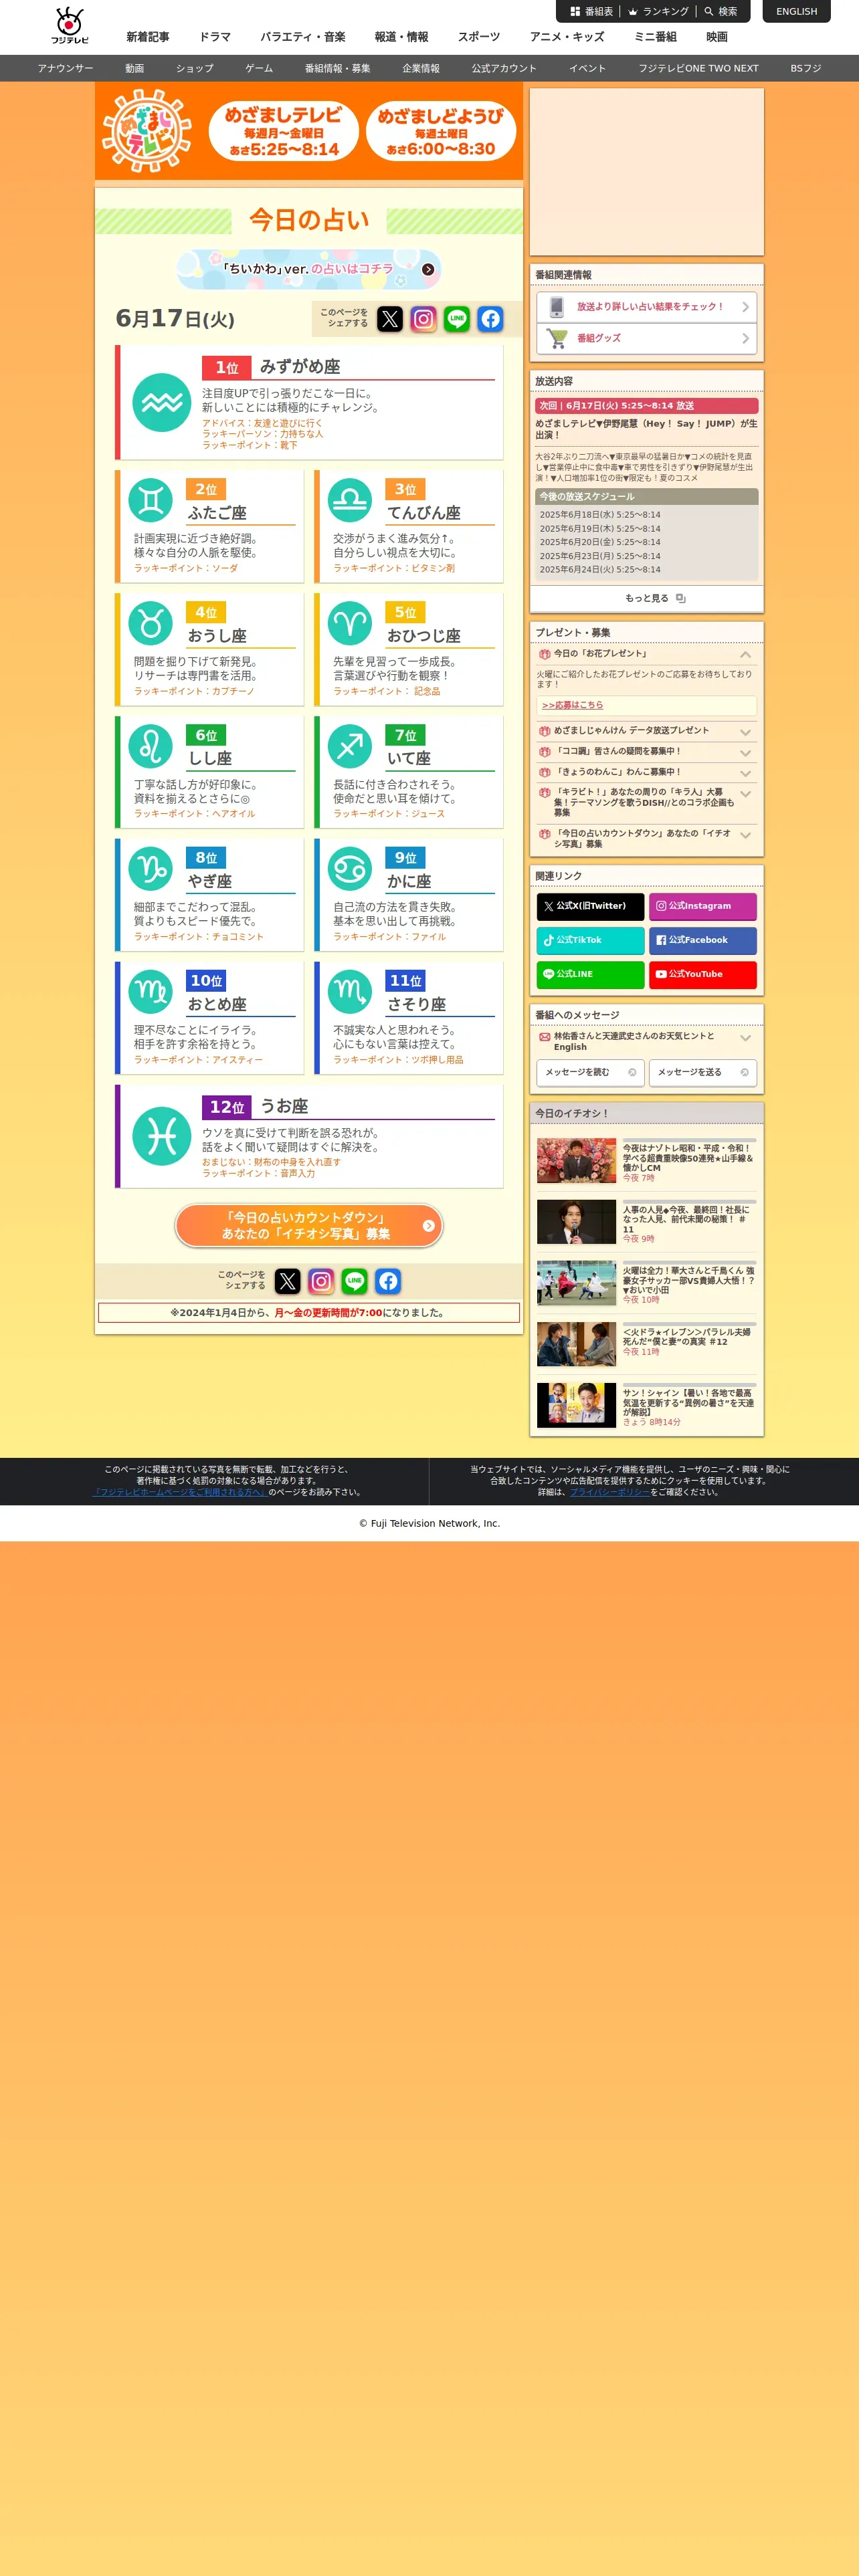This screenshot has width=859, height=2576.
Task: Click the Sagittarius いて座 symbol icon
Action: coord(350,746)
